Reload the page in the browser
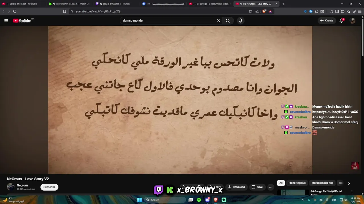The height and width of the screenshot is (204, 364). pyautogui.click(x=15, y=11)
